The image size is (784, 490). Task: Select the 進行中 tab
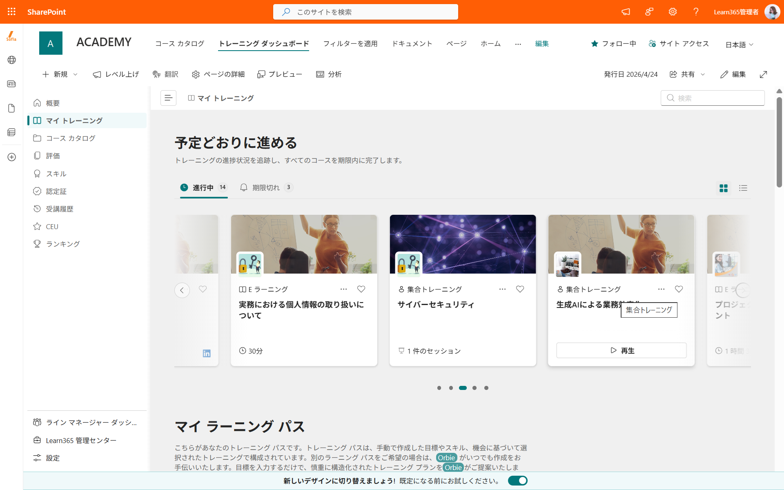click(204, 187)
